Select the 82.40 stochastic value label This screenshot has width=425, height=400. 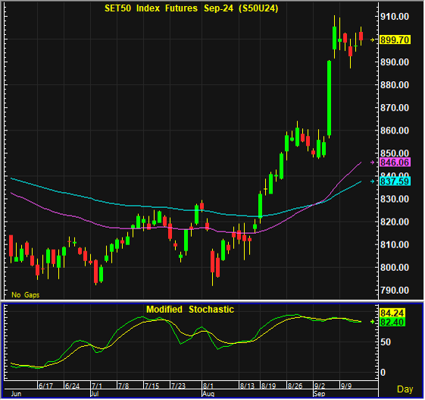[392, 323]
